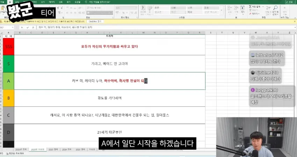The height and width of the screenshot is (157, 297).
Task: Switch to the 2025 영화 sheet tab
Action: click(53, 150)
